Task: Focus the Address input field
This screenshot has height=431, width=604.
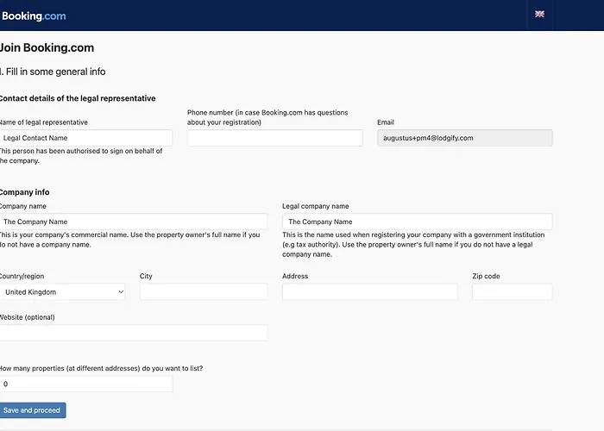Action: (x=370, y=292)
